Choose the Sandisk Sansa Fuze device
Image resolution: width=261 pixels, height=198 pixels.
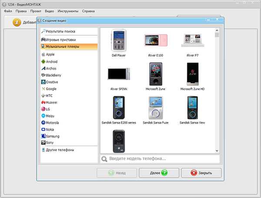[156, 110]
